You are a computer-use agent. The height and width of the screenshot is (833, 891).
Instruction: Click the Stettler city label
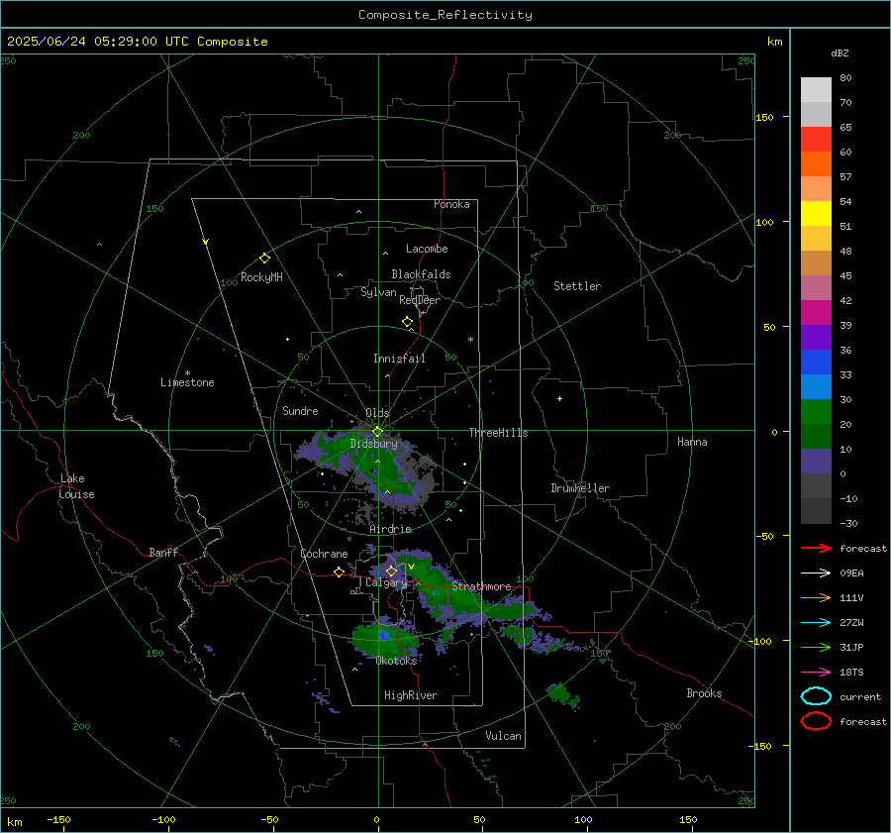[577, 286]
